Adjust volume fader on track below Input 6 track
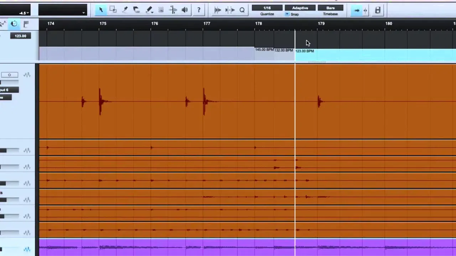This screenshot has height=256, width=456. (x=9, y=150)
